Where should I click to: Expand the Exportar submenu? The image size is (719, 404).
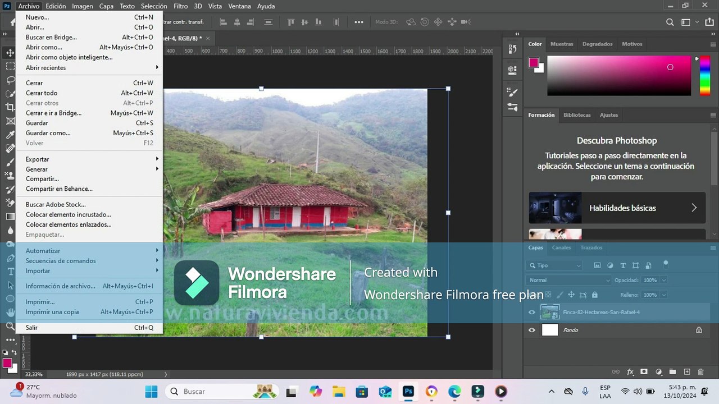89,159
